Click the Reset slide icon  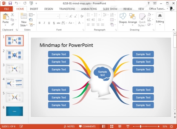click(x=31, y=20)
